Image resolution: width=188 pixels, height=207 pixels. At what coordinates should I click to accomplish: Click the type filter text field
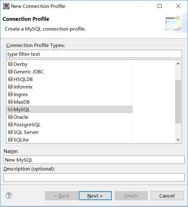click(x=94, y=54)
